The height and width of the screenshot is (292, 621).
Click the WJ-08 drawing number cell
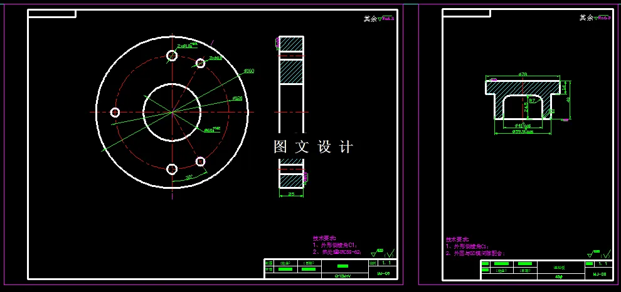click(599, 274)
